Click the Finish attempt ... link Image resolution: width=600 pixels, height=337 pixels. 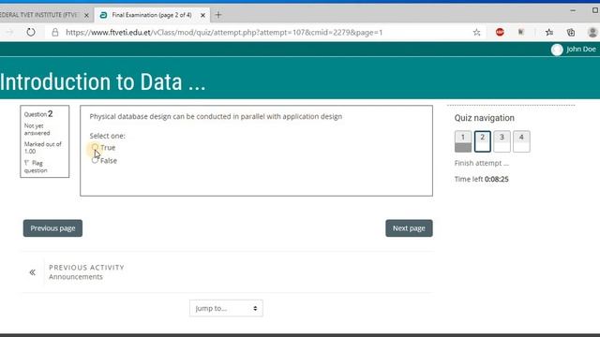(482, 163)
